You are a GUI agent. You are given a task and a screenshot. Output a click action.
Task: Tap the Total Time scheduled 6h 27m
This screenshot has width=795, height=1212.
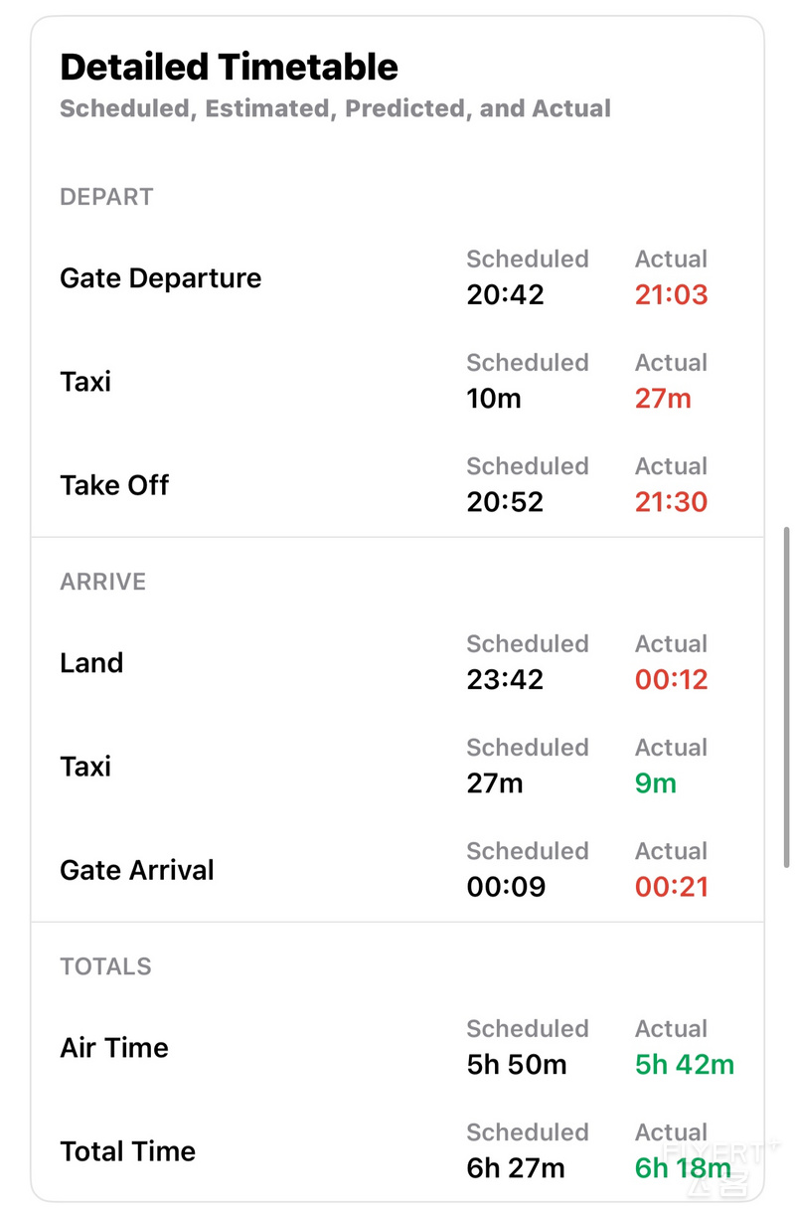click(516, 1168)
